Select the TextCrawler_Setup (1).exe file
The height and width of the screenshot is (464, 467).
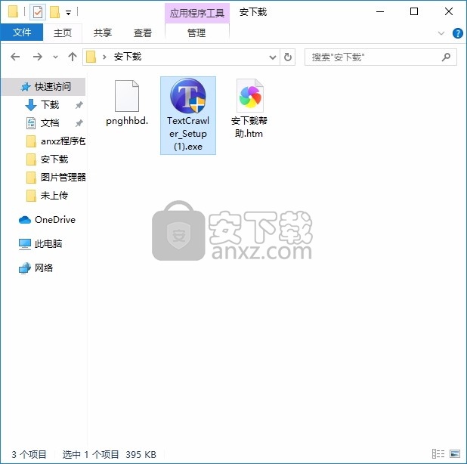[188, 116]
